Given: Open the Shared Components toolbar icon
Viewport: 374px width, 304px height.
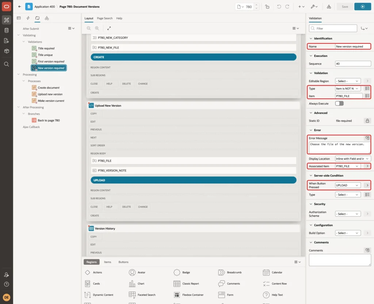Looking at the screenshot, I should coord(329,7).
